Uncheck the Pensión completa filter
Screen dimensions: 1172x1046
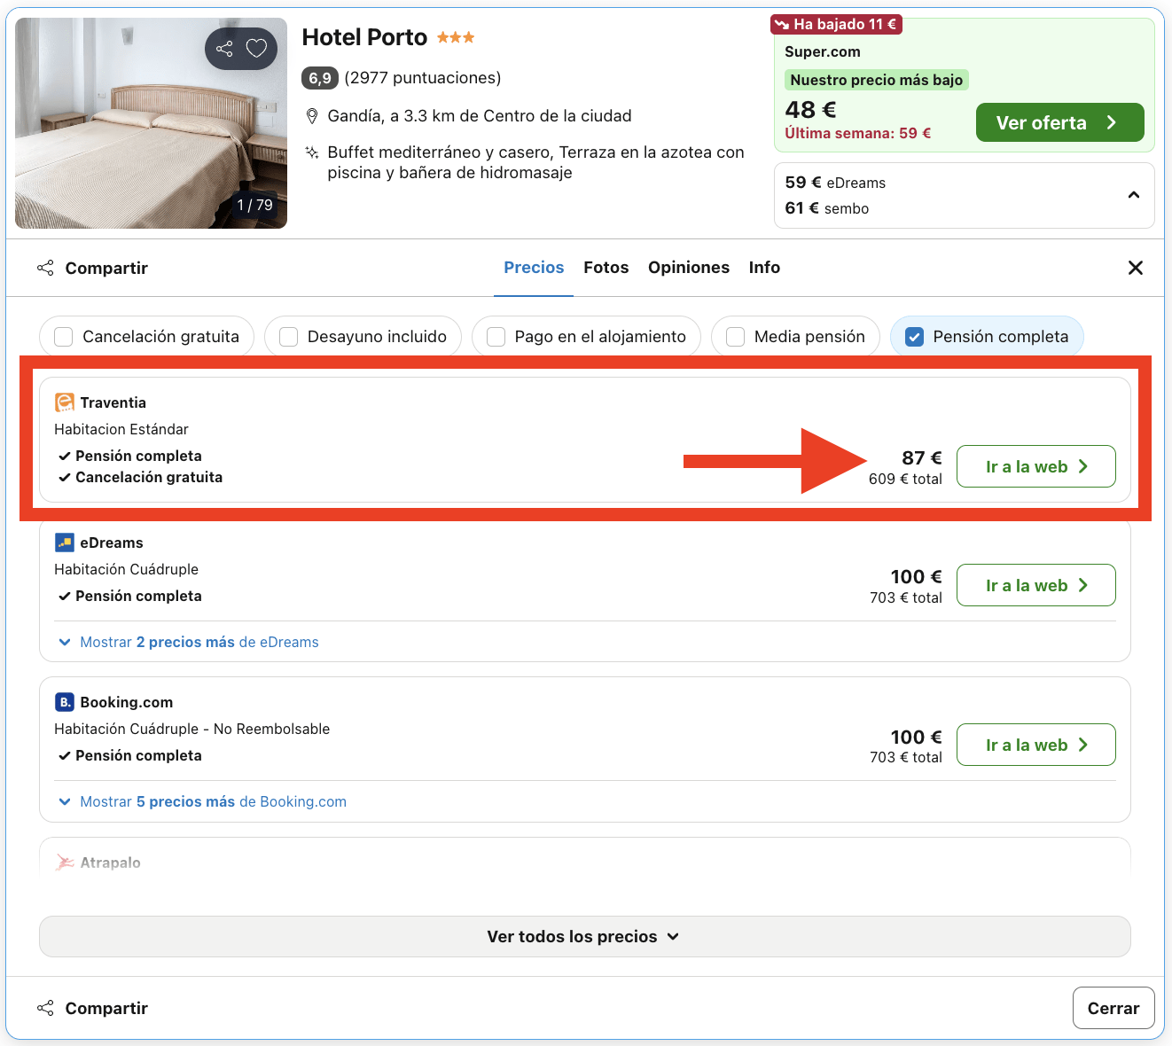(915, 337)
